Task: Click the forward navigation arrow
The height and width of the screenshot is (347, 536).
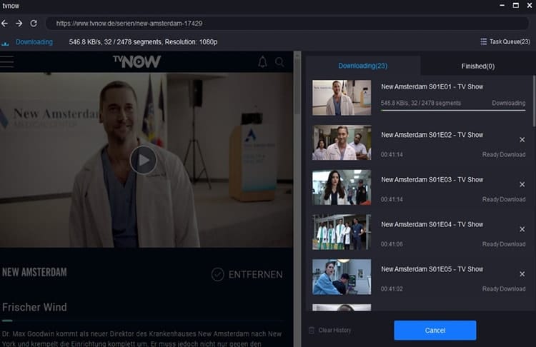Action: 19,24
